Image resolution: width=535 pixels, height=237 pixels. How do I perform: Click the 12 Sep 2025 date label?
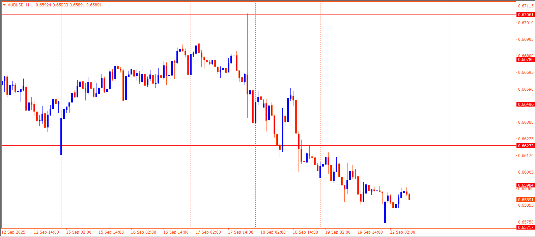13,232
